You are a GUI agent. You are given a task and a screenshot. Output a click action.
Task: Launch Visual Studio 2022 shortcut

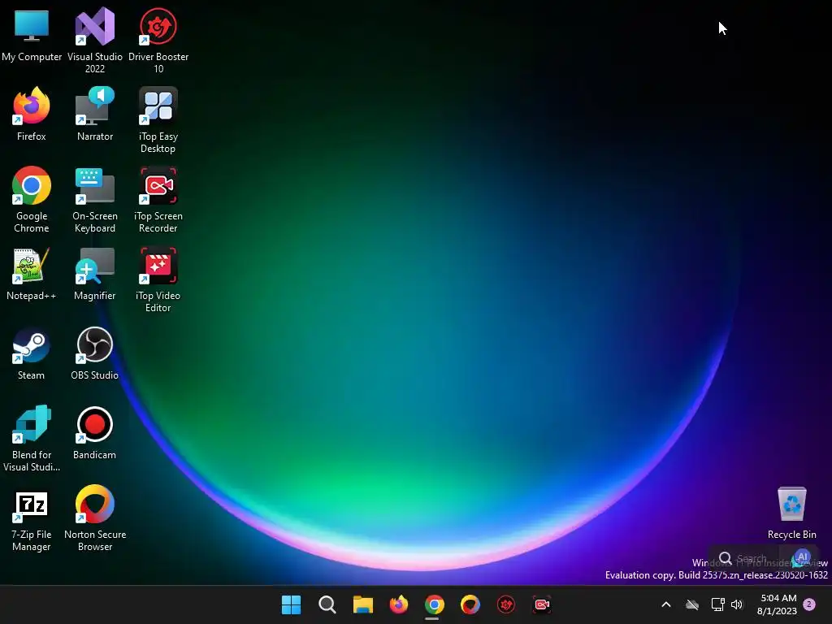(95, 40)
